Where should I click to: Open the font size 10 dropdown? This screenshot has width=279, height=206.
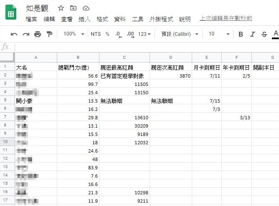pos(219,34)
